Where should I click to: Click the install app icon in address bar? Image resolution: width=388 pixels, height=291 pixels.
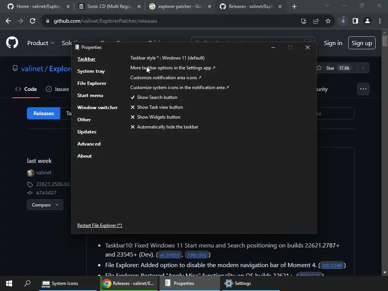pos(304,21)
